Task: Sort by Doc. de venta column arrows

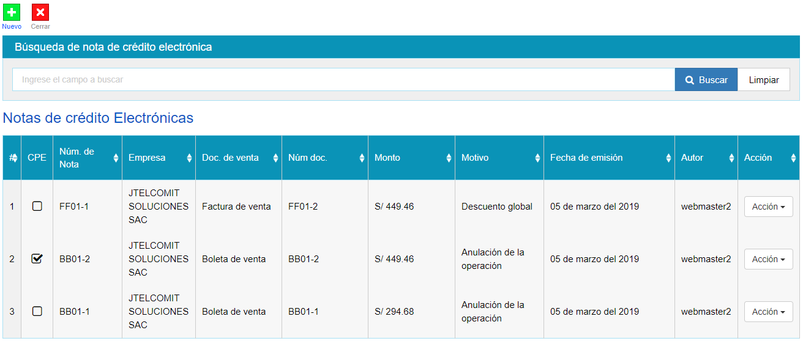Action: (275, 158)
